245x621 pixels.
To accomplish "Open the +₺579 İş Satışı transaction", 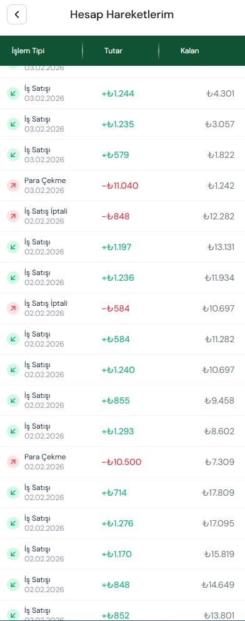I will coord(122,155).
